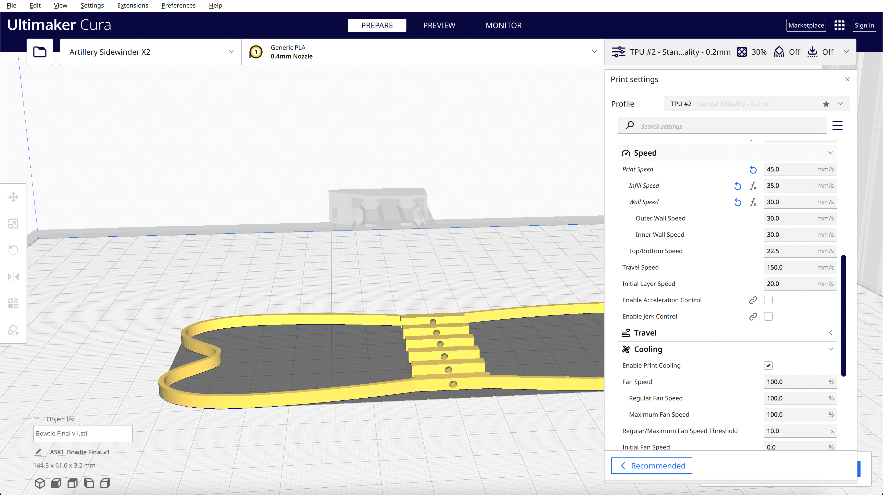Image resolution: width=883 pixels, height=495 pixels.
Task: Select the Scale tool
Action: [x=13, y=224]
